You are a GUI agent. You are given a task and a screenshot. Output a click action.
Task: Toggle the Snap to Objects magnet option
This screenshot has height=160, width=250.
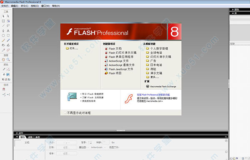4,90
